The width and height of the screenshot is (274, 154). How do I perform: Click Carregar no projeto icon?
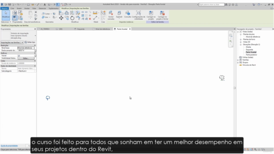coord(151,15)
